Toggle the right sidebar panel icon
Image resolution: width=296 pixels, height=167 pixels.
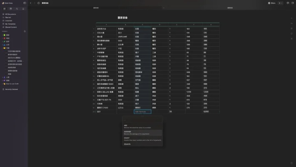pos(293,3)
